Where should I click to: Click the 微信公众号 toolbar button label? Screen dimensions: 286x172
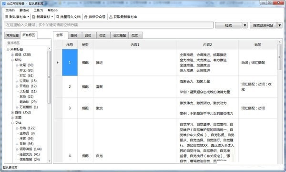point(97,17)
